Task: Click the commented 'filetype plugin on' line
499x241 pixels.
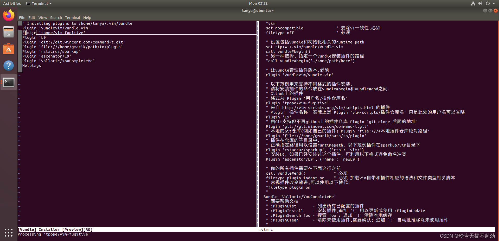Action: [288, 187]
